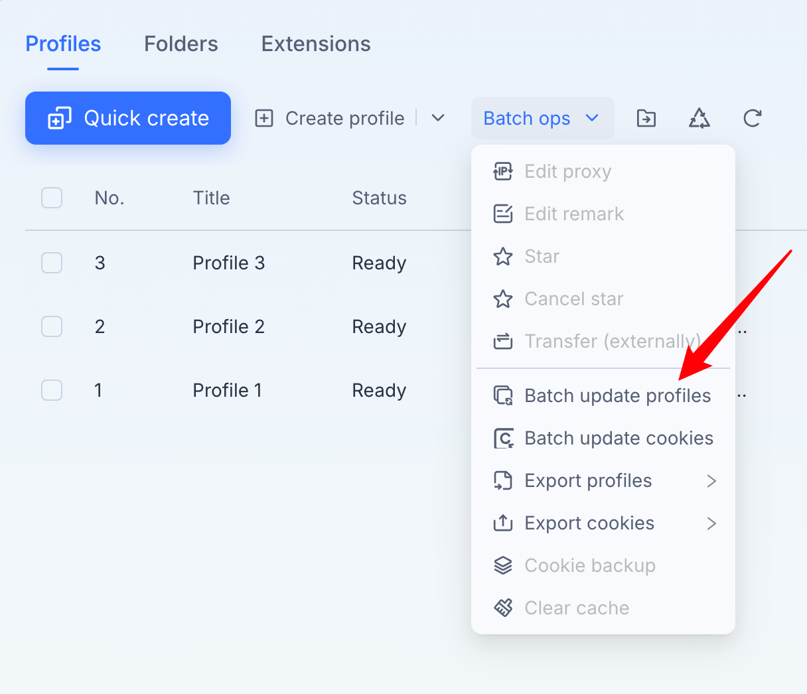Screen dimensions: 807x694
Task: Click the refresh icon
Action: [752, 118]
